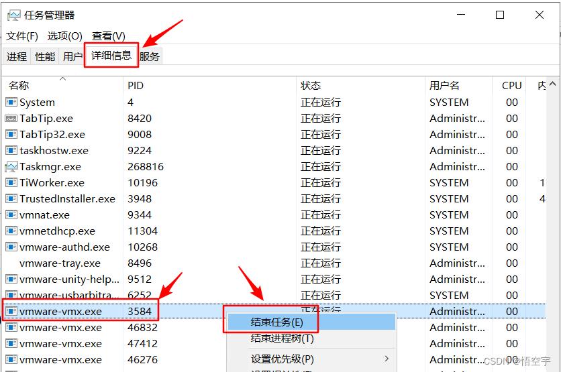Click PID cell 46832
Screen dimensions: 561x372
[143, 327]
